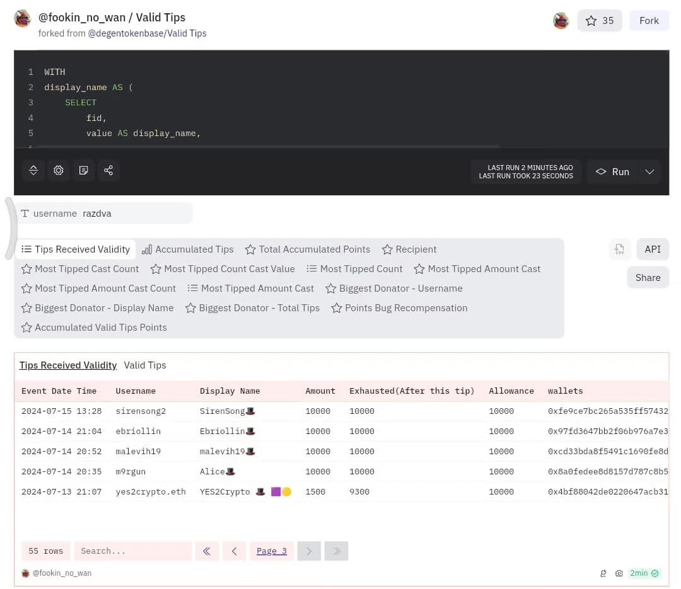Click the share nodes icon in the editor toolbar
This screenshot has height=589, width=681.
(108, 170)
